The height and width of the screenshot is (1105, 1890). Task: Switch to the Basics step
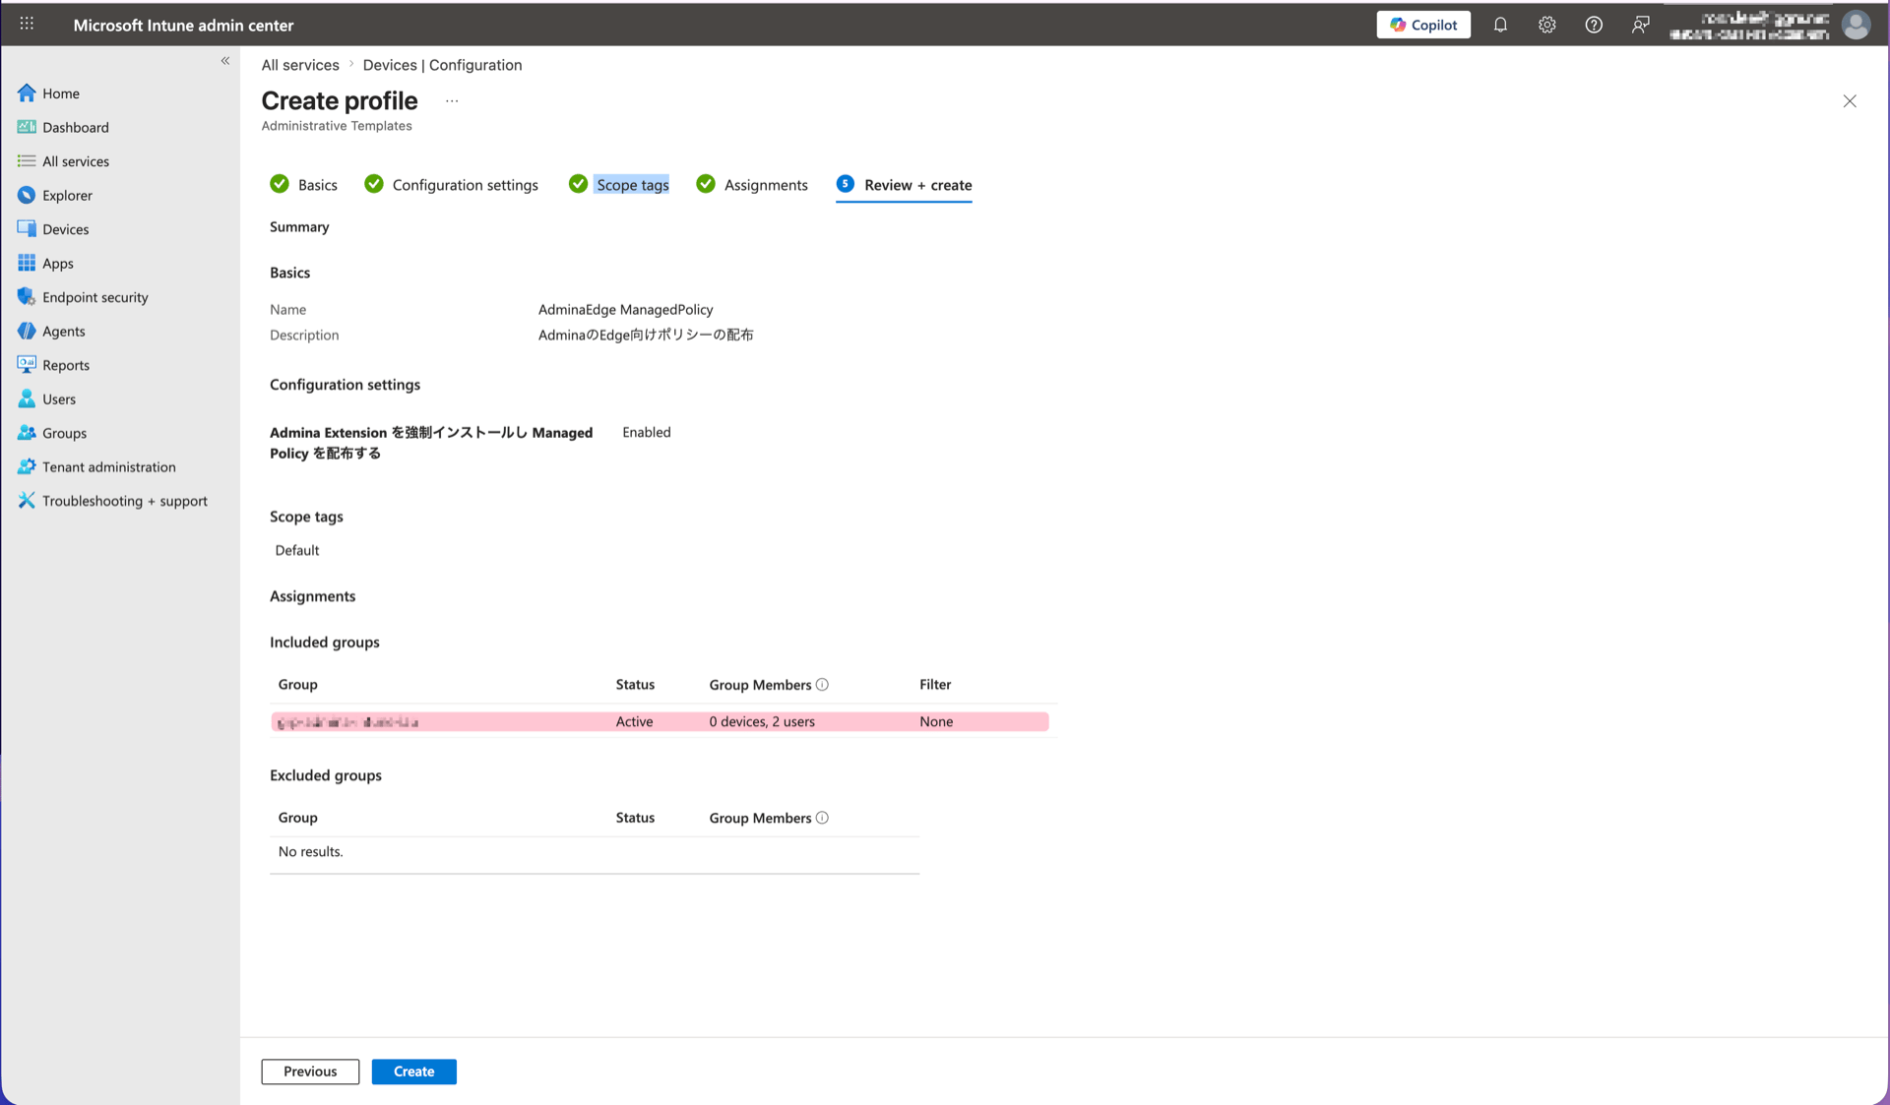(304, 185)
